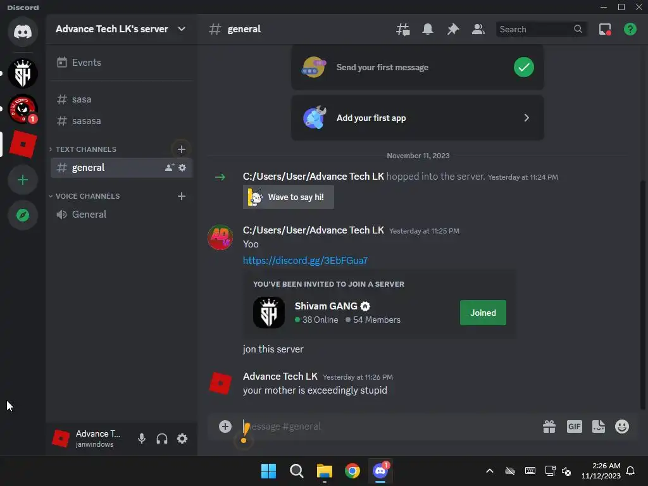Open help question mark icon
The width and height of the screenshot is (648, 486).
[x=630, y=29]
